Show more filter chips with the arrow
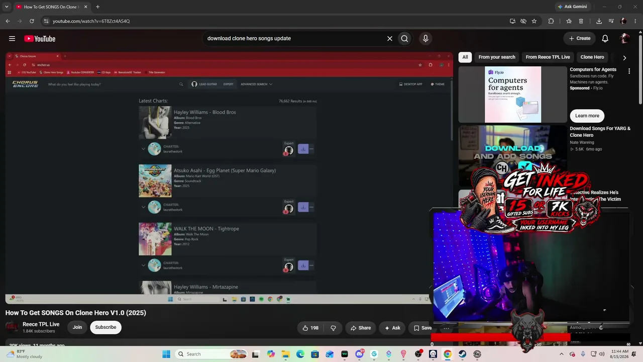Viewport: 643px width, 362px height. (x=624, y=57)
